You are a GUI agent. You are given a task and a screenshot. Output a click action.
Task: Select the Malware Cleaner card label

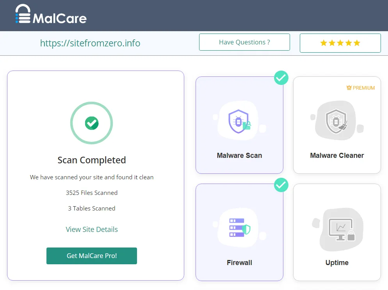point(337,156)
